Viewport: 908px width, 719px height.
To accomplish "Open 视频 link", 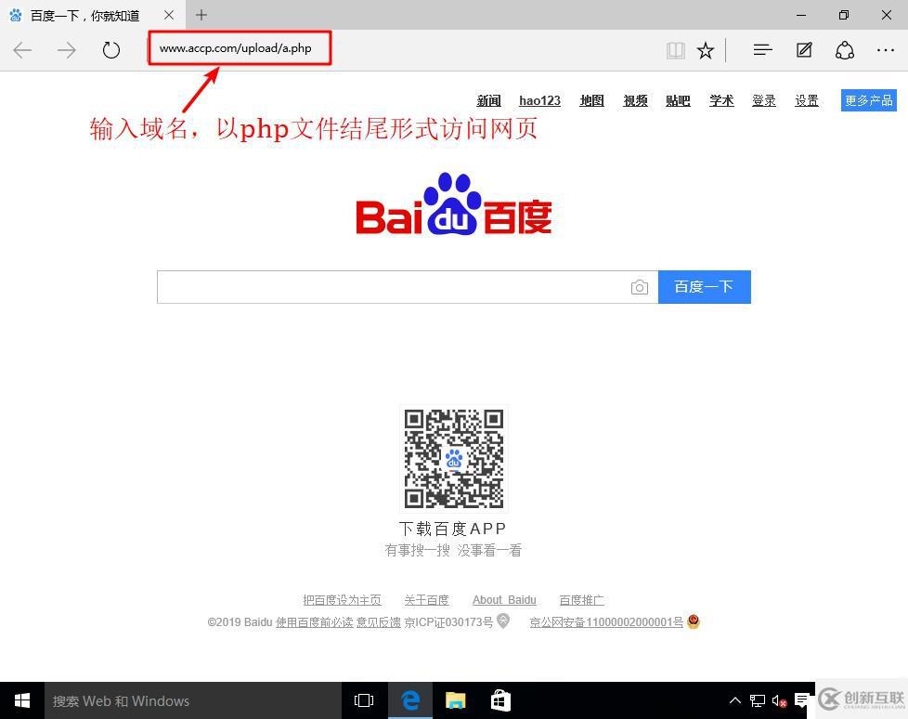I will pyautogui.click(x=635, y=101).
